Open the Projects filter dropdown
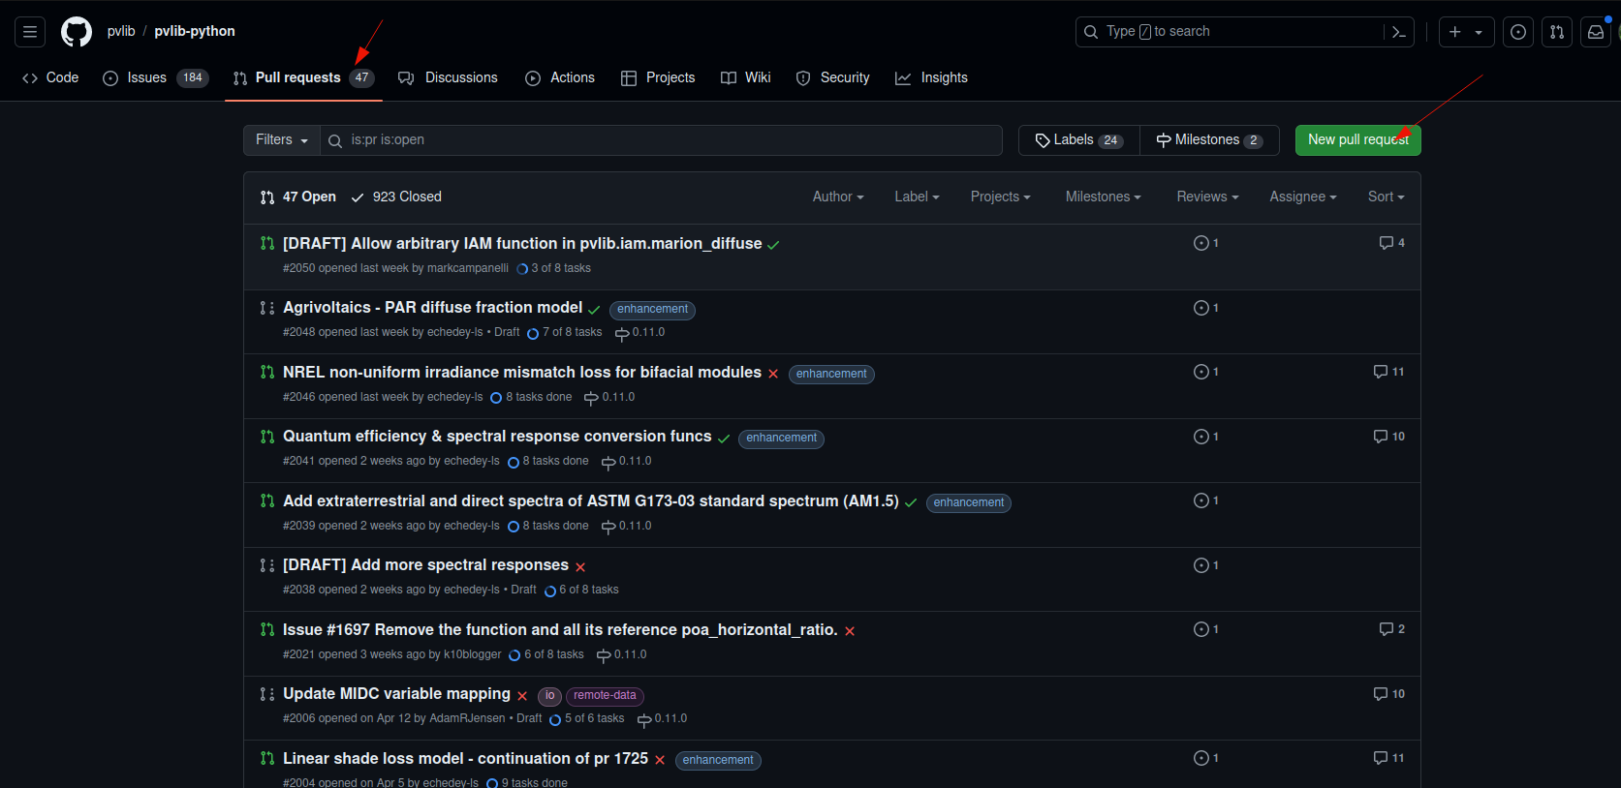The height and width of the screenshot is (788, 1621). 1000,197
